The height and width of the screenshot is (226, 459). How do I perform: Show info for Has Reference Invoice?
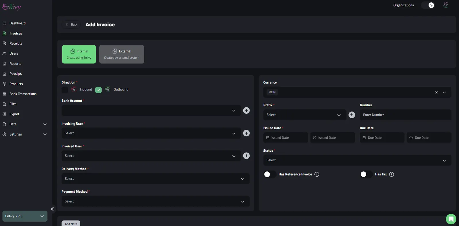pos(317,174)
